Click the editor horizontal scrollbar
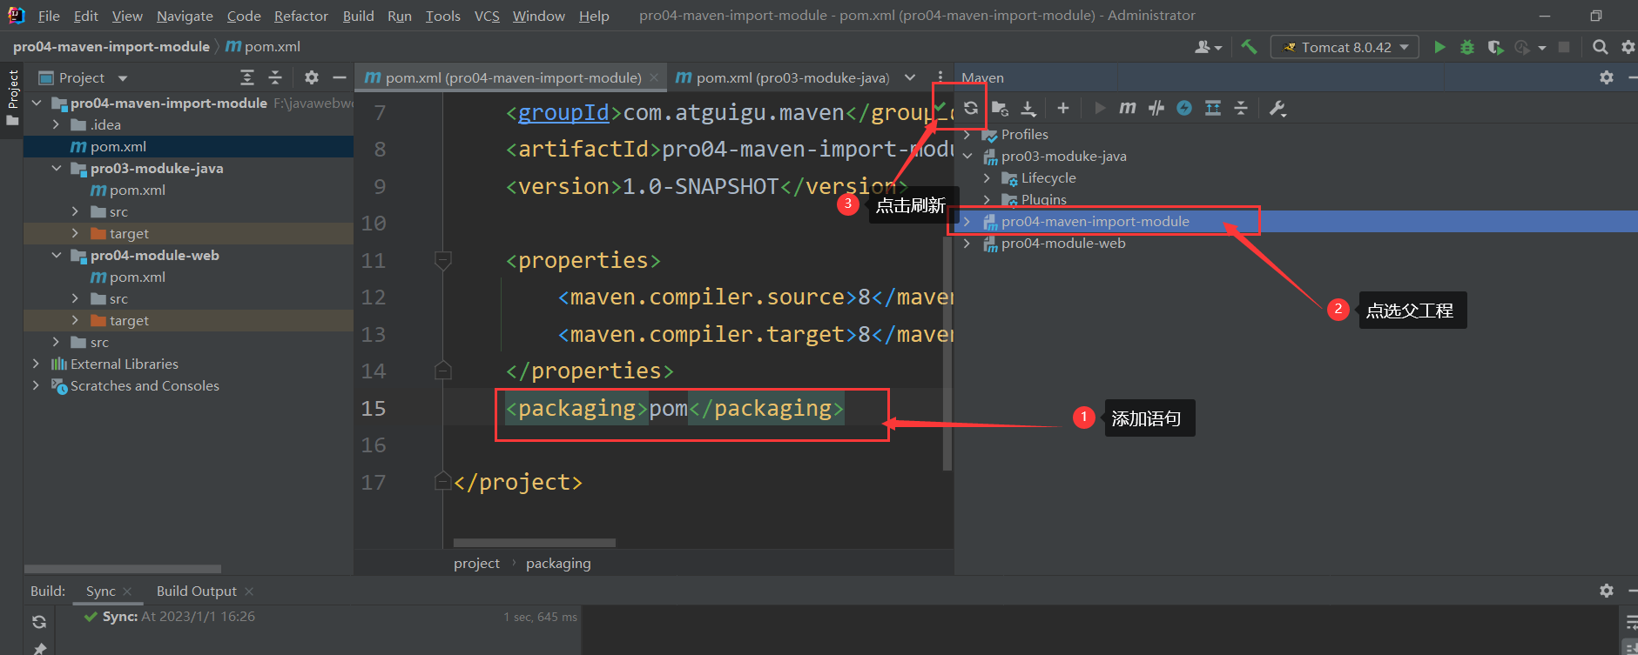1638x655 pixels. tap(535, 543)
